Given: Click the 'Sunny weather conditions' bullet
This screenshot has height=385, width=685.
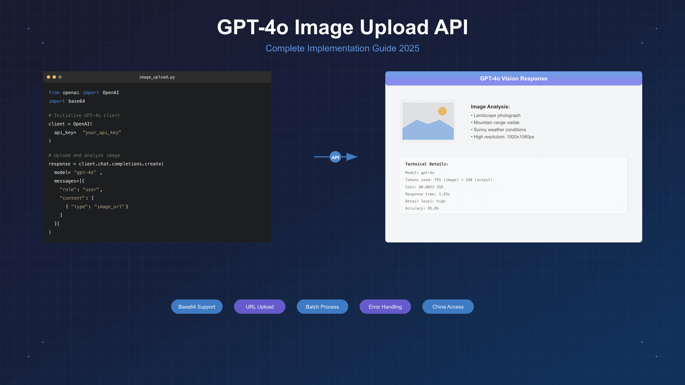Looking at the screenshot, I should 499,129.
